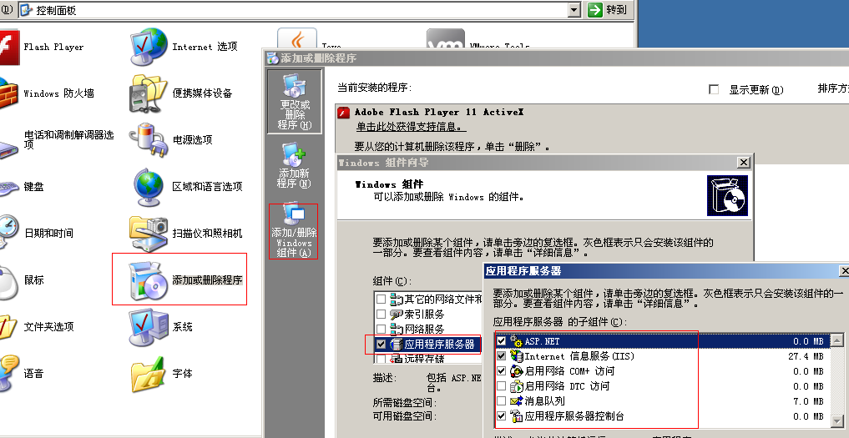Toggle 索引服务 checkbox
The width and height of the screenshot is (849, 438).
tap(382, 314)
